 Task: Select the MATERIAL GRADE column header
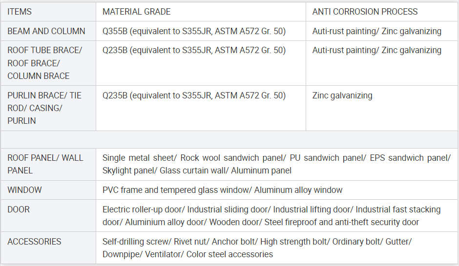pos(136,12)
